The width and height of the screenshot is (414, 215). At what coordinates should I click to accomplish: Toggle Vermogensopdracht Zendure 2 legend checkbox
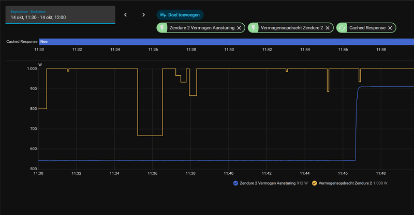pyautogui.click(x=315, y=183)
